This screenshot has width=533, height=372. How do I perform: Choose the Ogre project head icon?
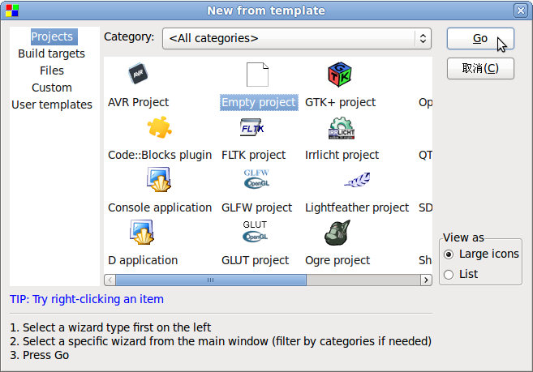click(337, 233)
